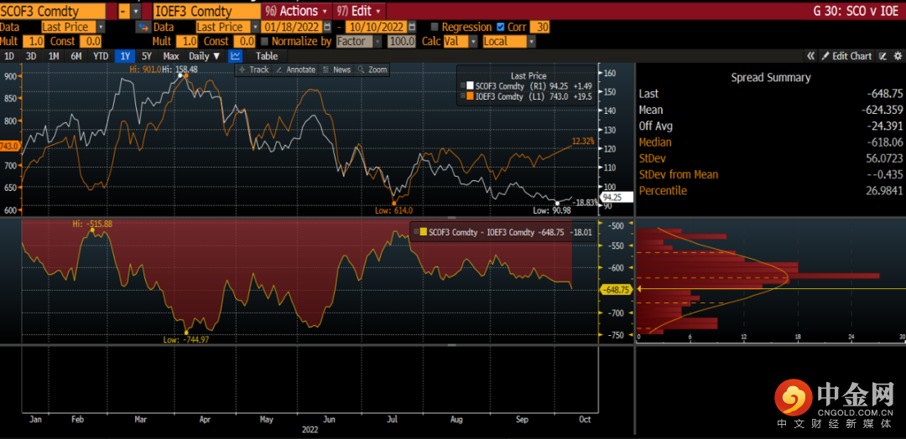
Task: Click the Spread Summary heading
Action: pyautogui.click(x=770, y=77)
